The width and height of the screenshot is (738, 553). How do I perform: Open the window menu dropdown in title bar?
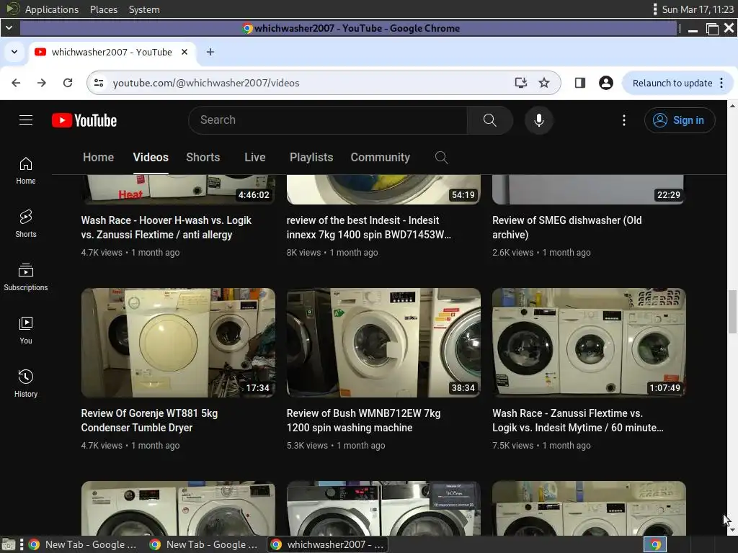pyautogui.click(x=9, y=28)
